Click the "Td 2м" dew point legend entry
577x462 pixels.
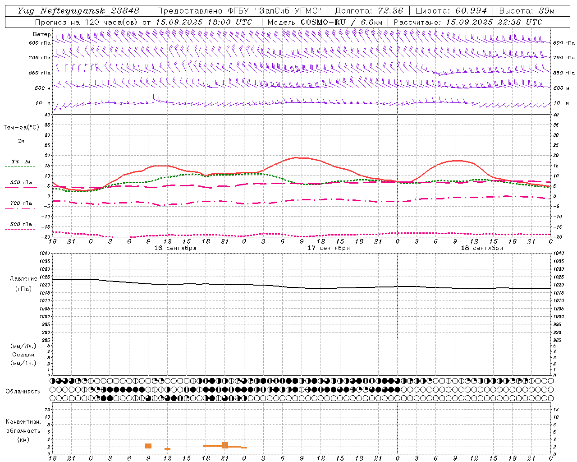[21, 161]
